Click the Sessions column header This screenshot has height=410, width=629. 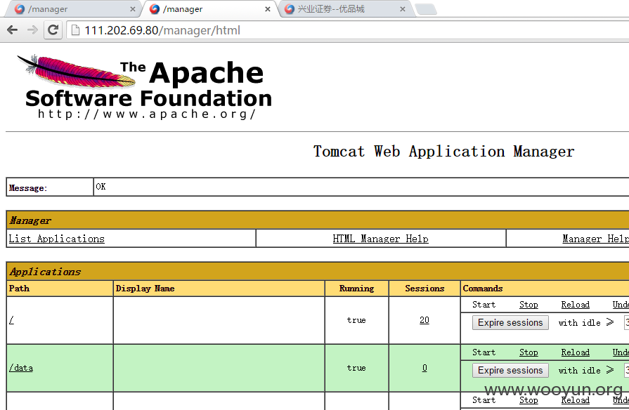pyautogui.click(x=424, y=288)
